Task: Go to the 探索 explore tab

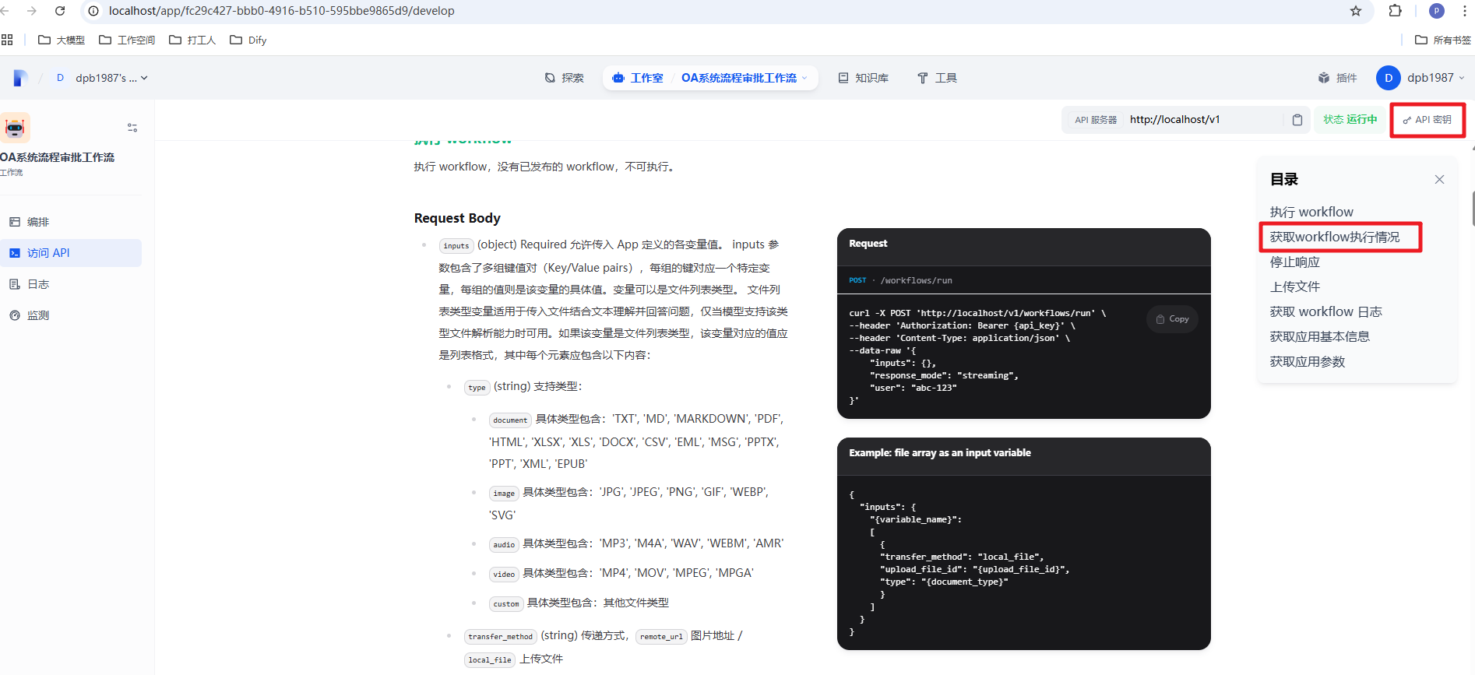Action: click(x=564, y=78)
